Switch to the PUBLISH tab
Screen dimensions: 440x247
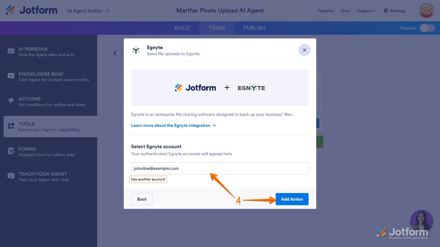(x=254, y=28)
